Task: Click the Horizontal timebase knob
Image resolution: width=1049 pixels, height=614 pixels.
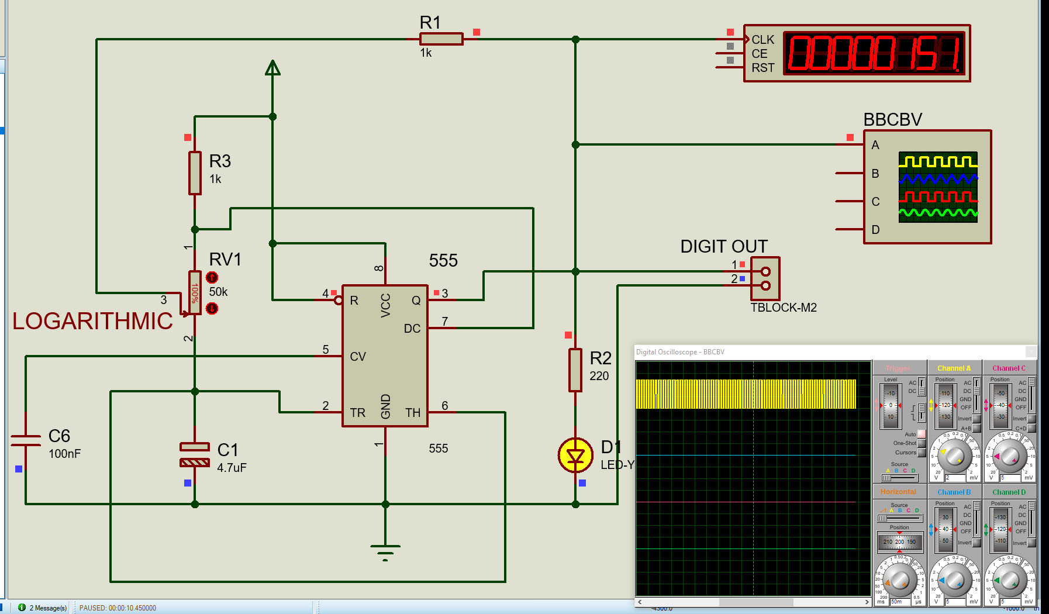Action: [x=899, y=581]
